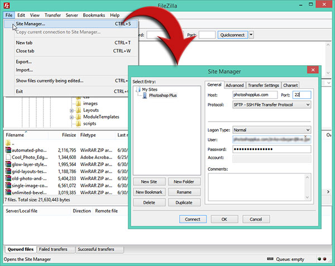Select the General tab
The height and width of the screenshot is (266, 335).
[x=214, y=85]
